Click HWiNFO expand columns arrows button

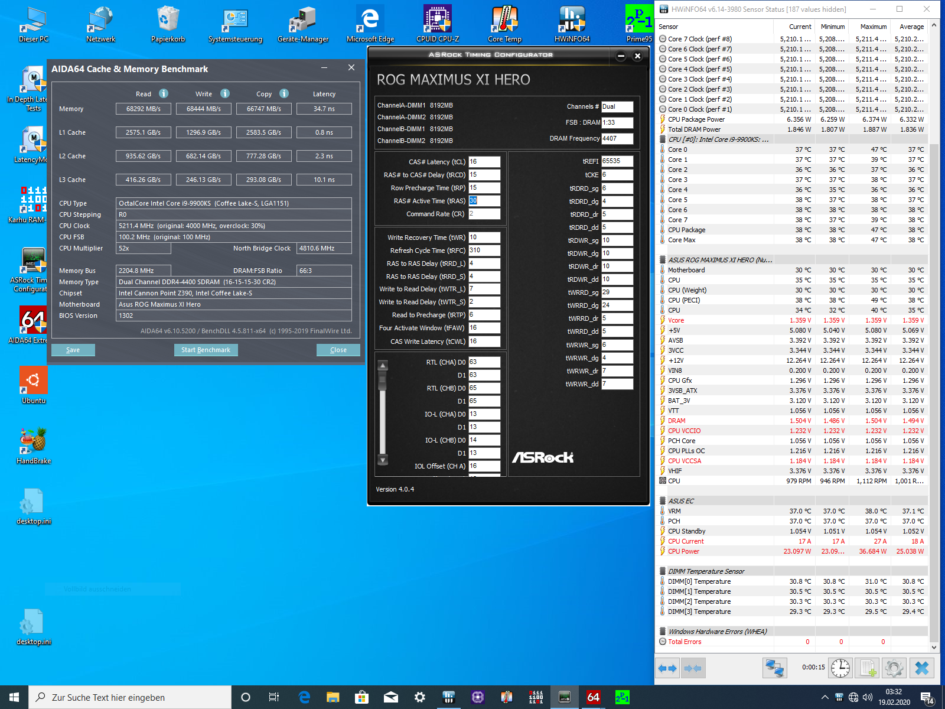pyautogui.click(x=667, y=668)
